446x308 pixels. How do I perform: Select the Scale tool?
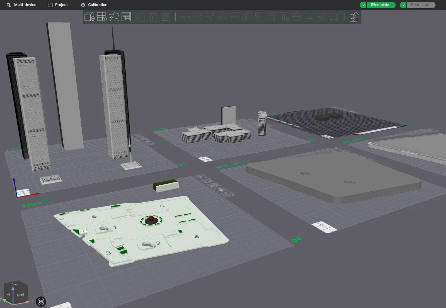click(x=210, y=17)
